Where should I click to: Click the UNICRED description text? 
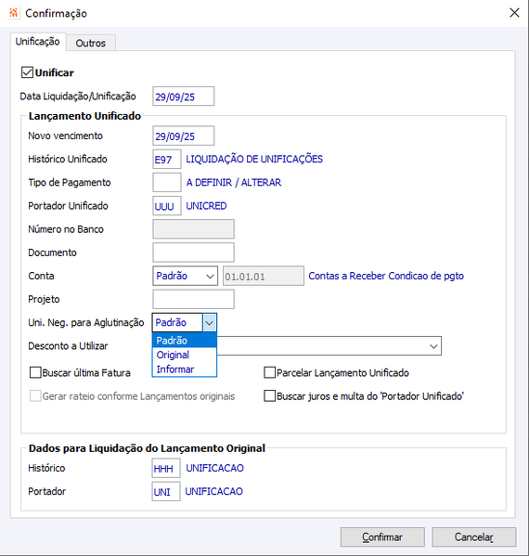click(206, 206)
